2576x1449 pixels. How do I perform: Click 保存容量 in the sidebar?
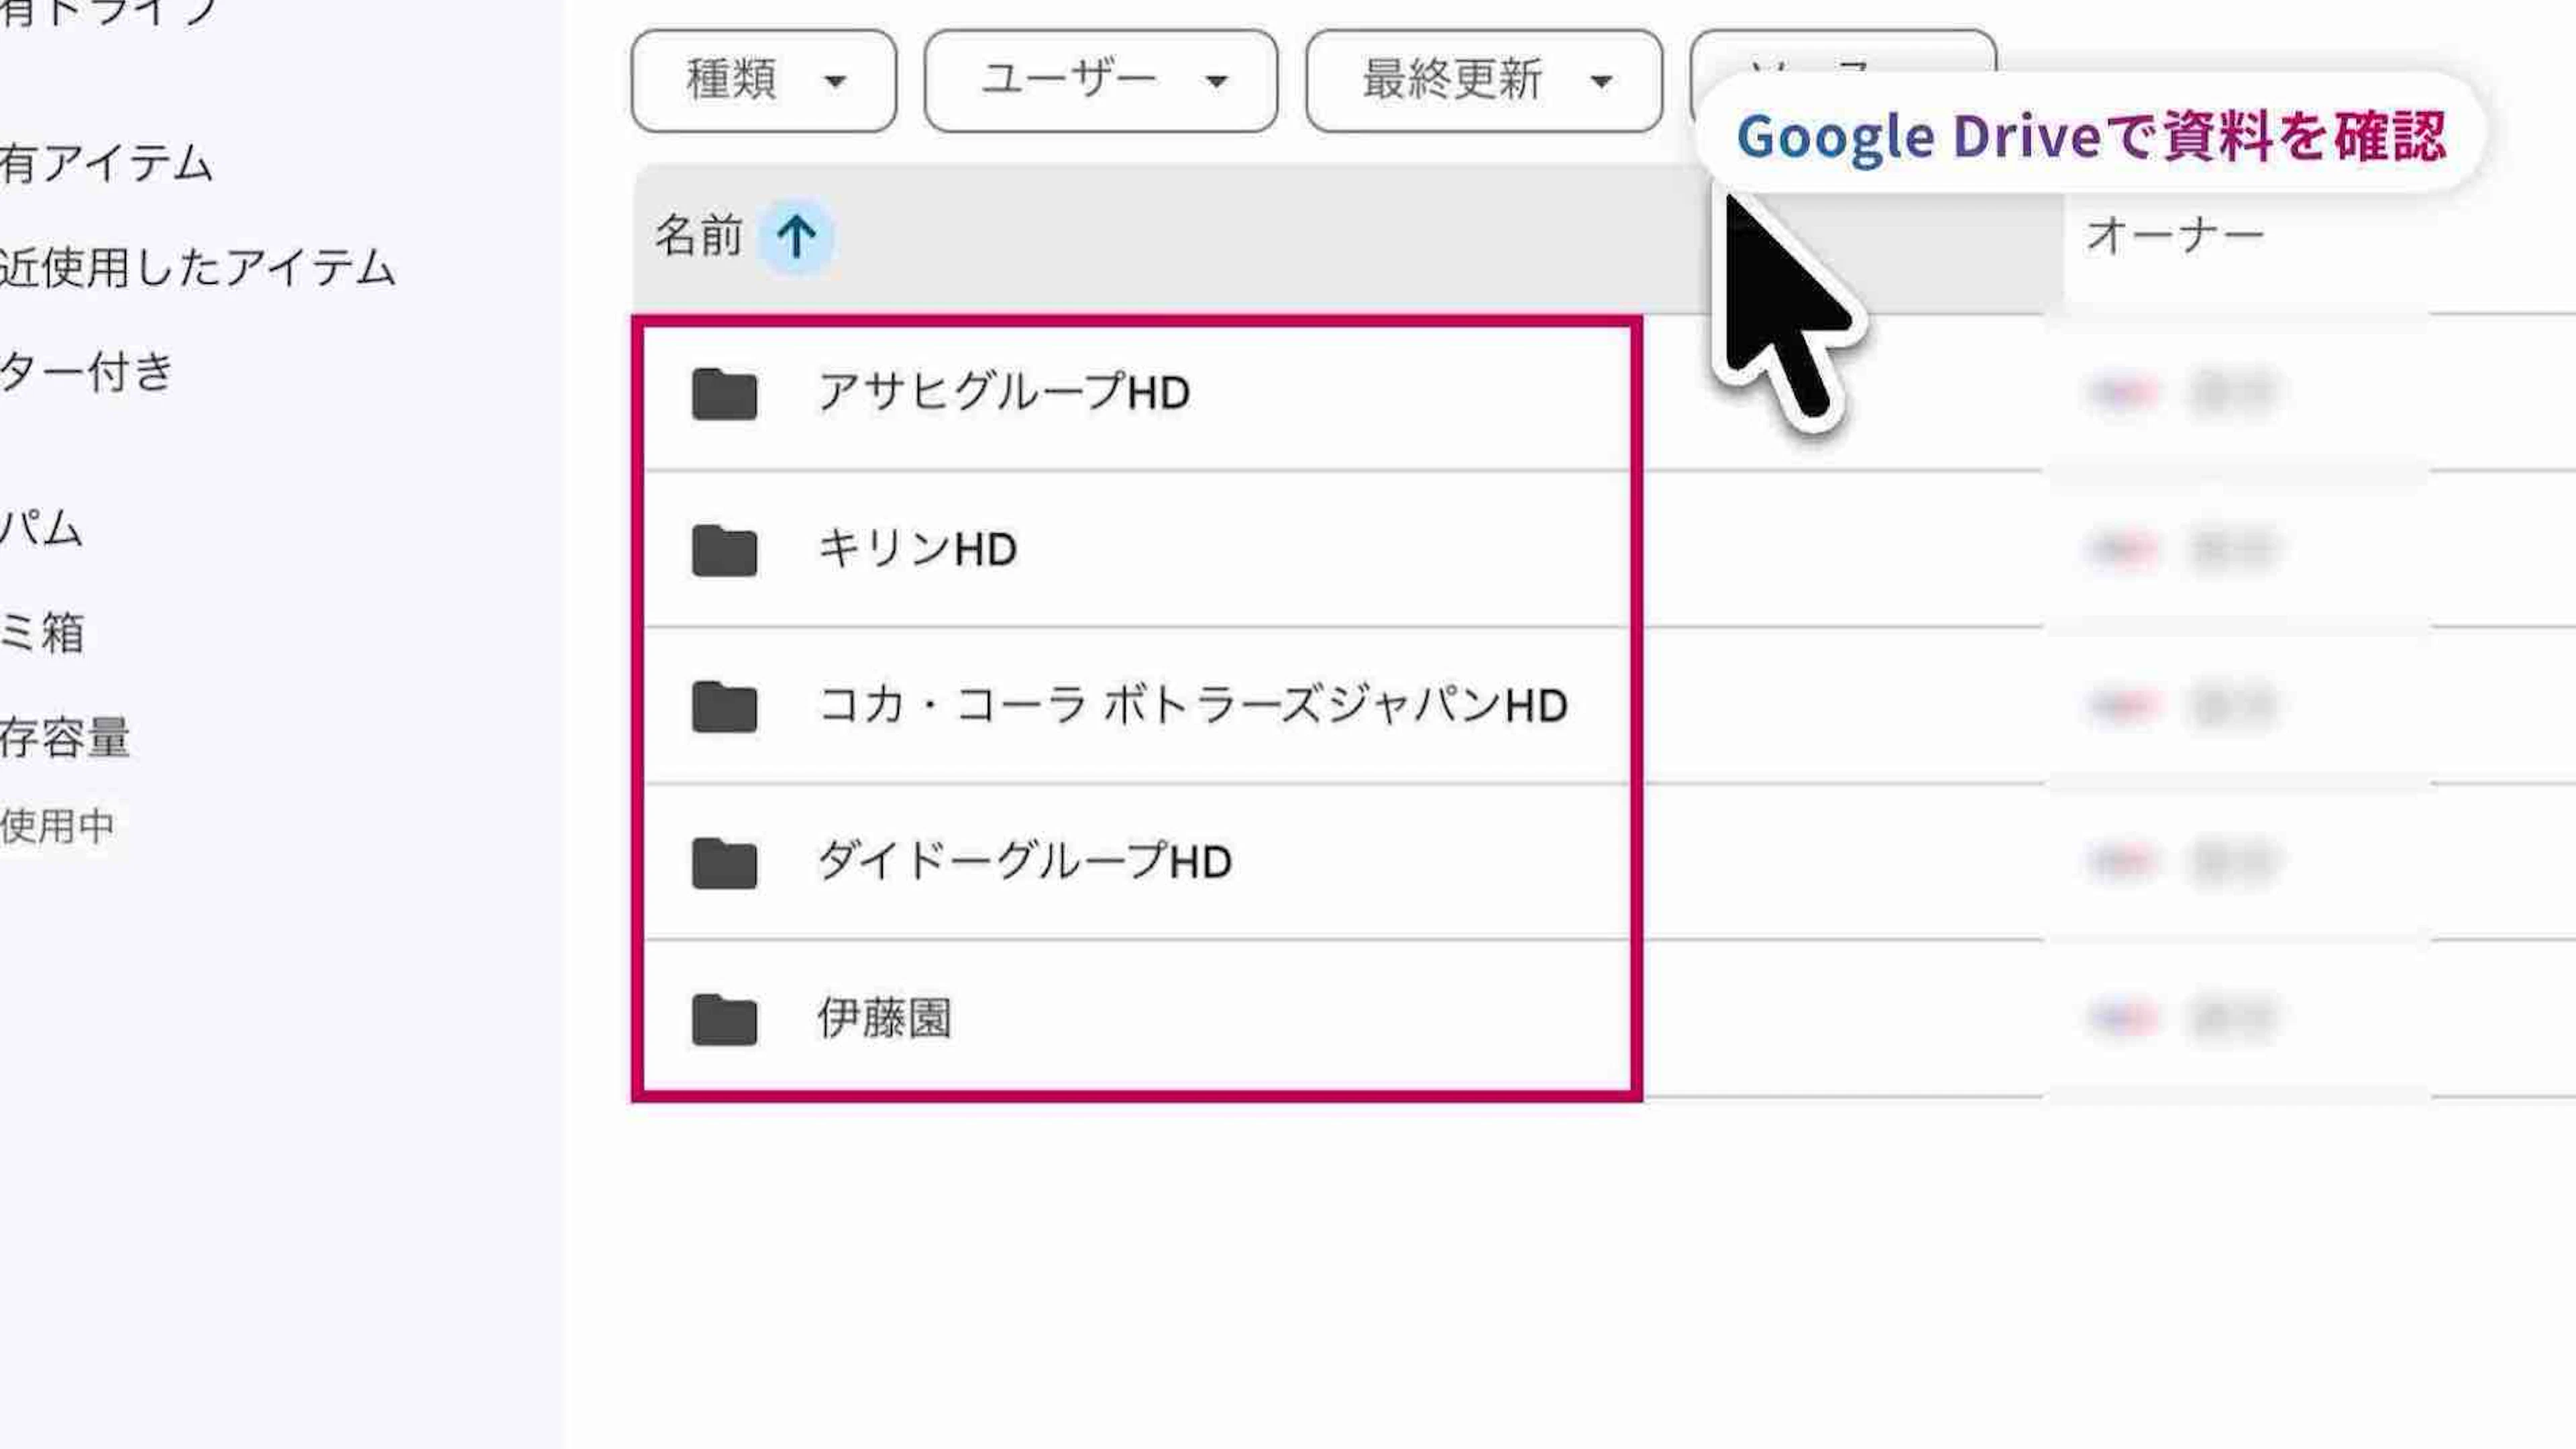point(64,738)
